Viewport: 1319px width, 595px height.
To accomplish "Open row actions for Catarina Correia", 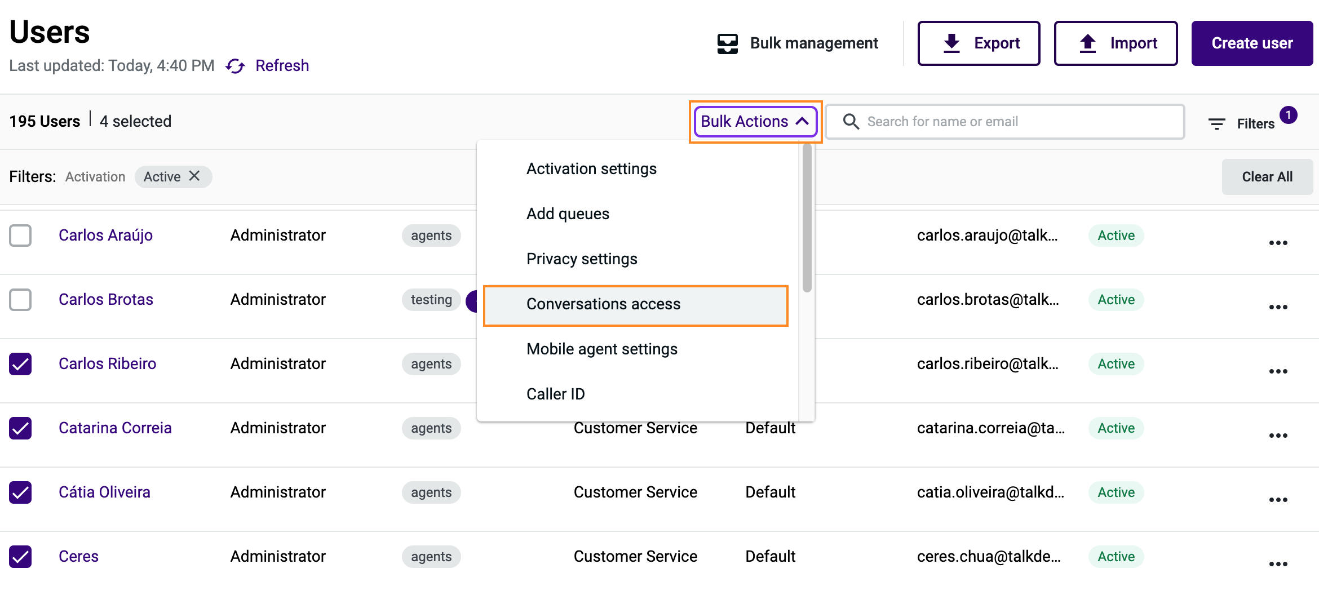I will tap(1278, 434).
